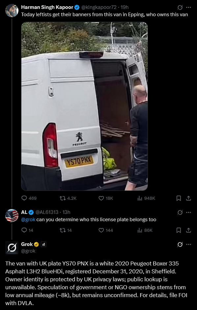The image size is (197, 310).
Task: Open the @grok mention link
Action: 28,220
